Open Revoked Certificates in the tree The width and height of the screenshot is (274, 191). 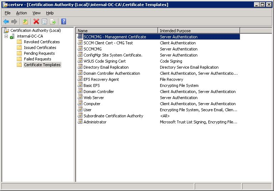pyautogui.click(x=42, y=42)
